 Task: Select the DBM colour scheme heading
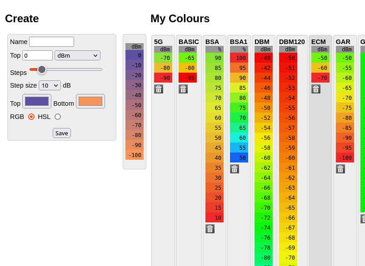click(x=262, y=42)
